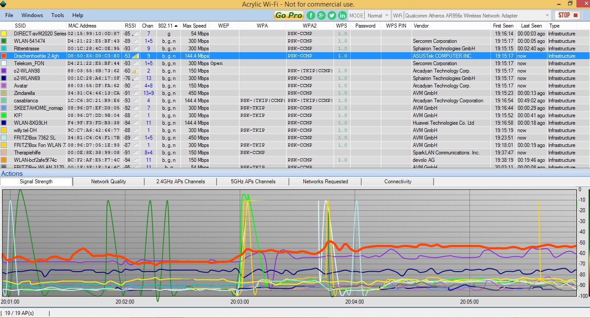Click signal bars icon for o2-WLAN98 row
Viewport: 590px width, 318px height.
[x=136, y=71]
